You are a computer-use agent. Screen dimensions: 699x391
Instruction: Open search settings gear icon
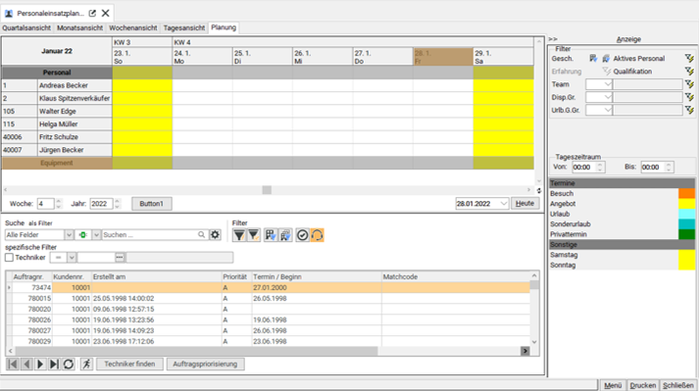[215, 234]
